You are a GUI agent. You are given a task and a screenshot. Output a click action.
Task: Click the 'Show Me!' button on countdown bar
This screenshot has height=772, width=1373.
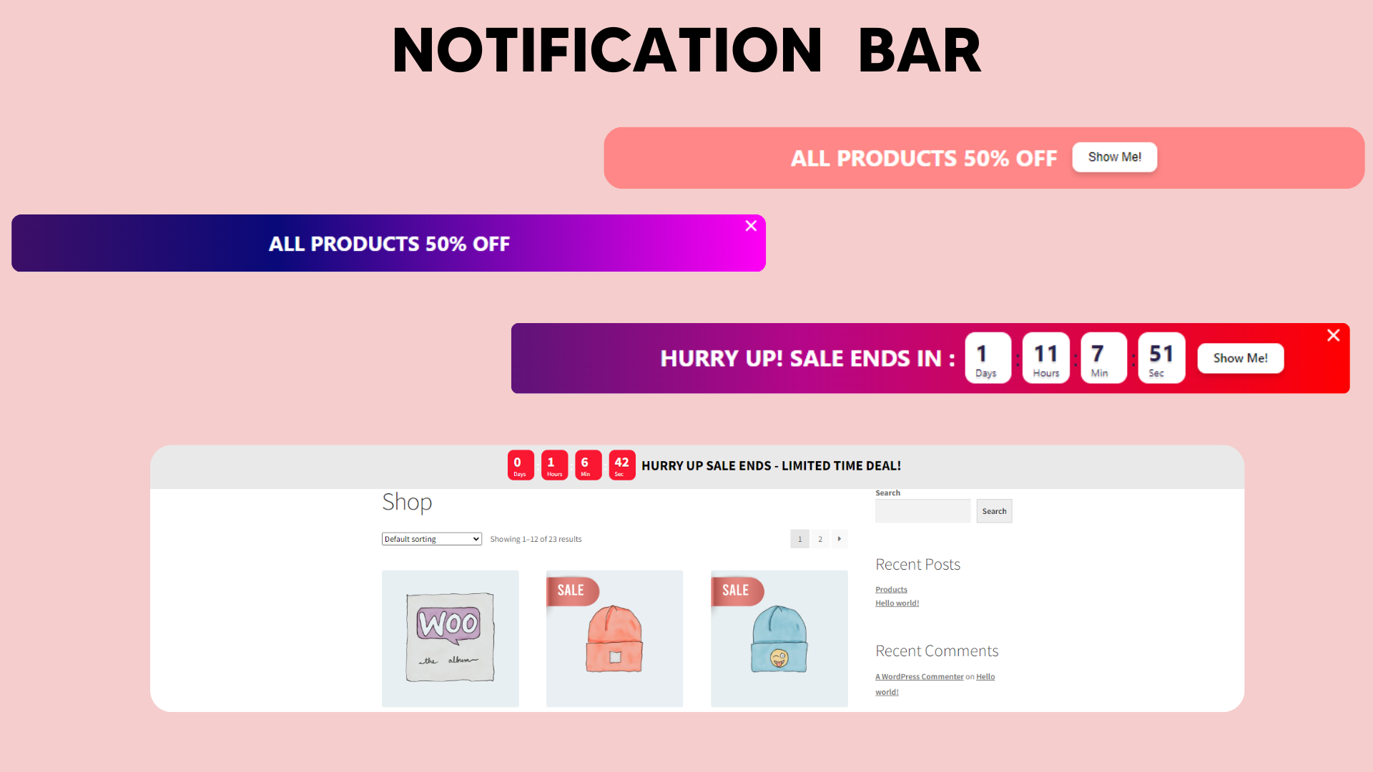point(1239,357)
